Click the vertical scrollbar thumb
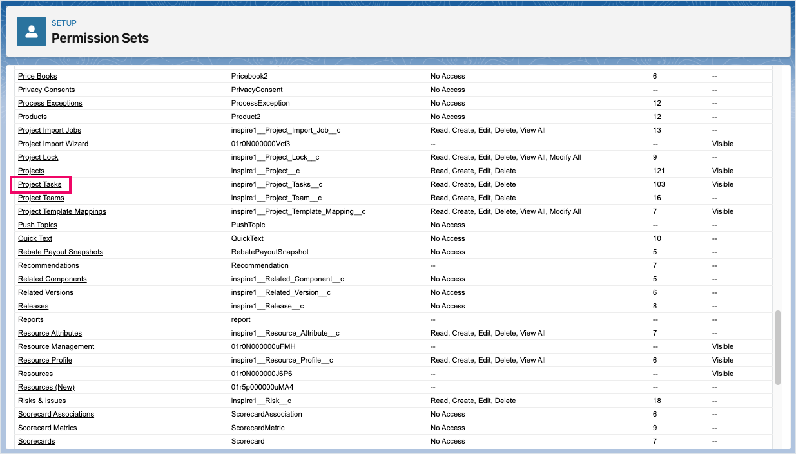The width and height of the screenshot is (796, 454). (778, 348)
